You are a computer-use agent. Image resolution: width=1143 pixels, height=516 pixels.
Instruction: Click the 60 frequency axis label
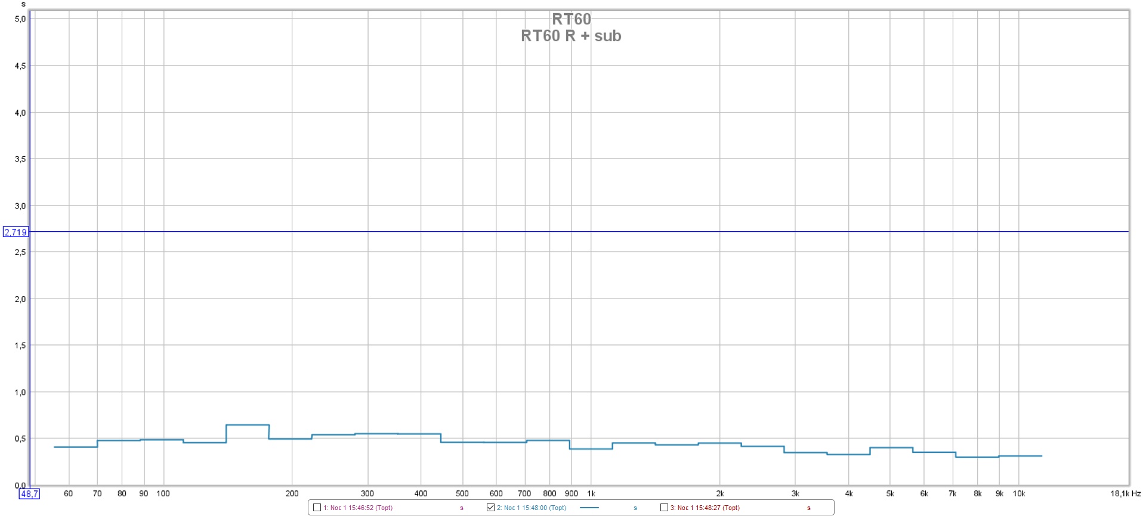click(x=69, y=493)
